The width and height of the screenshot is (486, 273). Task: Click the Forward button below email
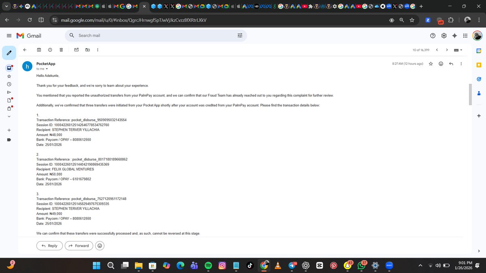(x=79, y=245)
